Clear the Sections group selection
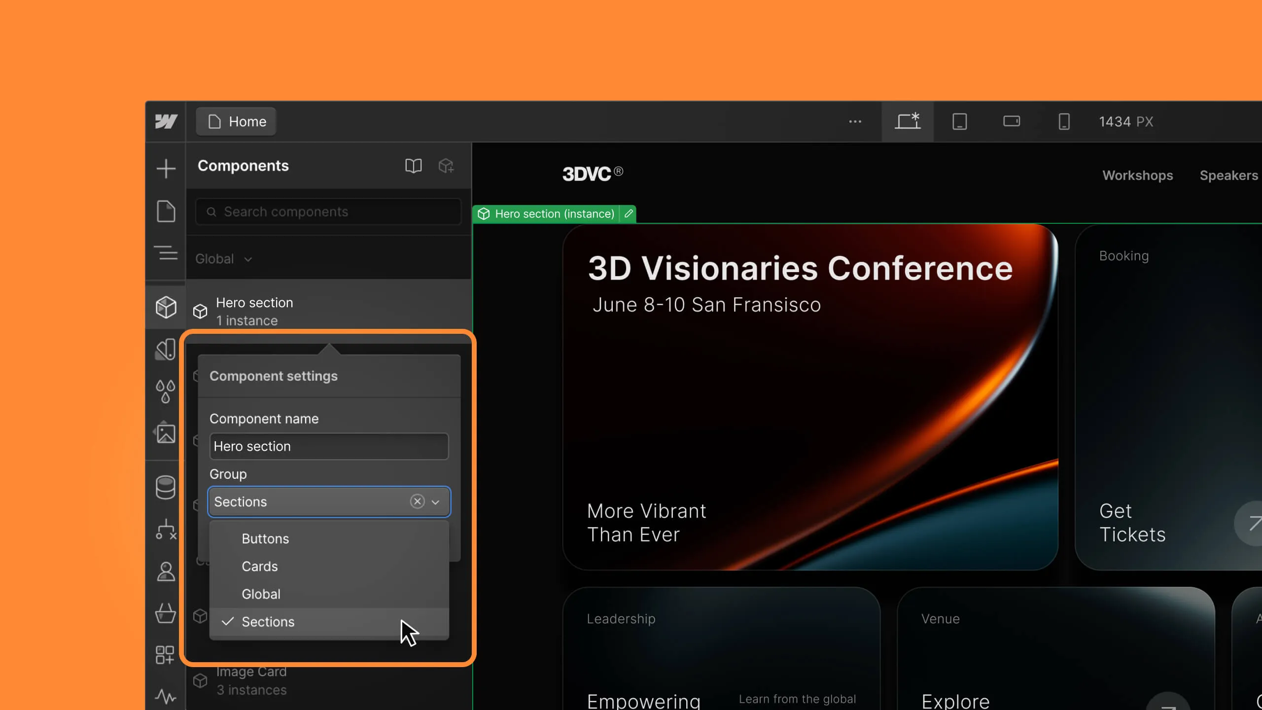Image resolution: width=1262 pixels, height=710 pixels. 417,501
